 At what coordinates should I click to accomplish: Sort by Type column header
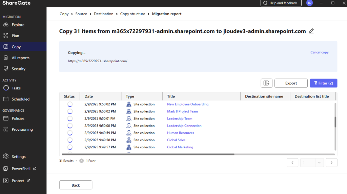[x=142, y=96]
